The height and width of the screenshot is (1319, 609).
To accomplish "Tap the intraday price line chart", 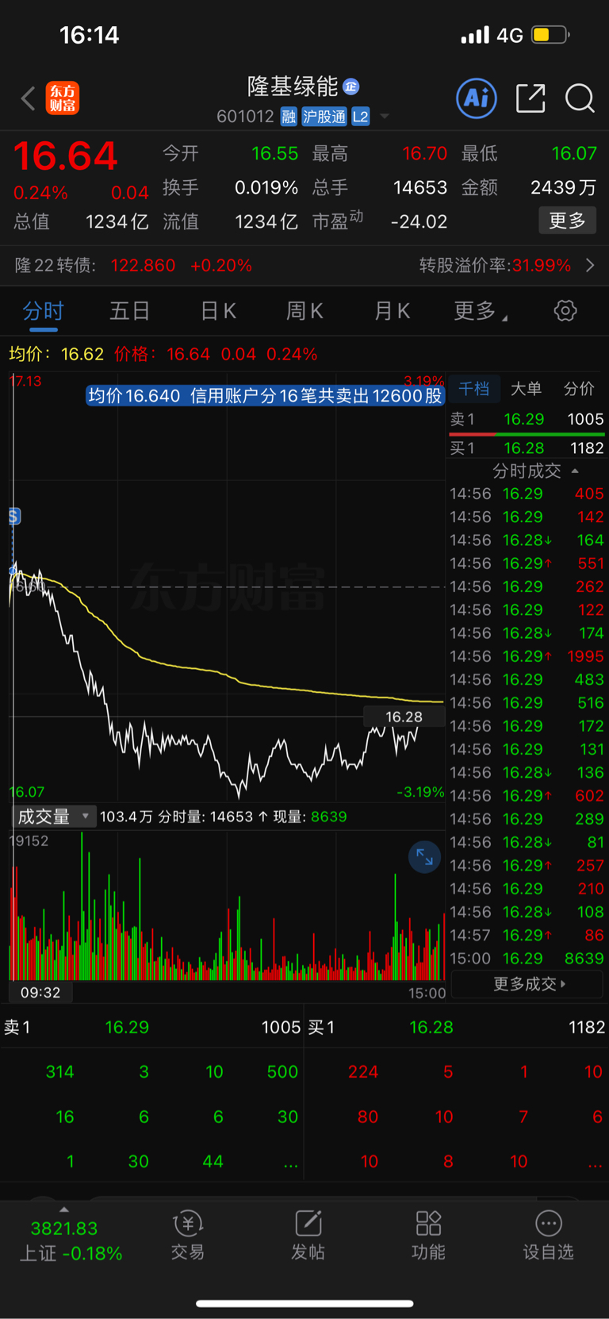I will (x=227, y=587).
